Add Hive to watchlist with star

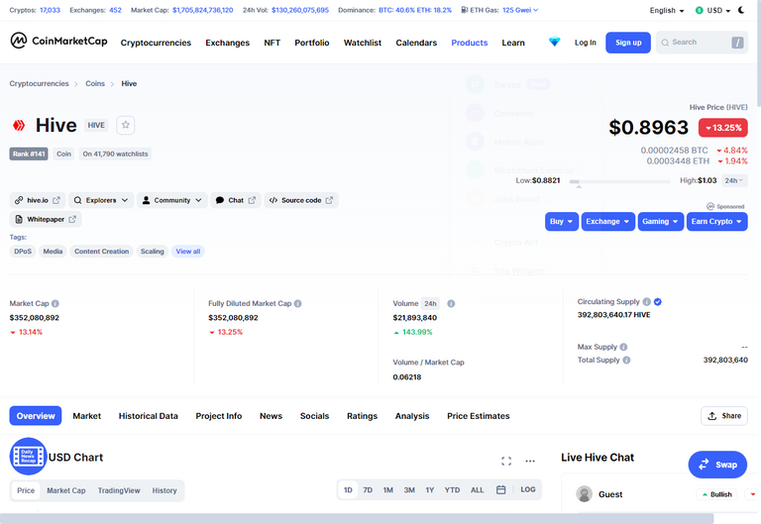point(126,125)
